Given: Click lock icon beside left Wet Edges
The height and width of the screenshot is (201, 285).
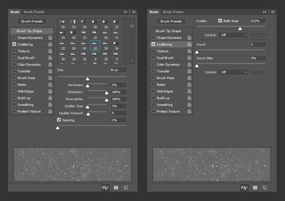Looking at the screenshot, I should 50,91.
